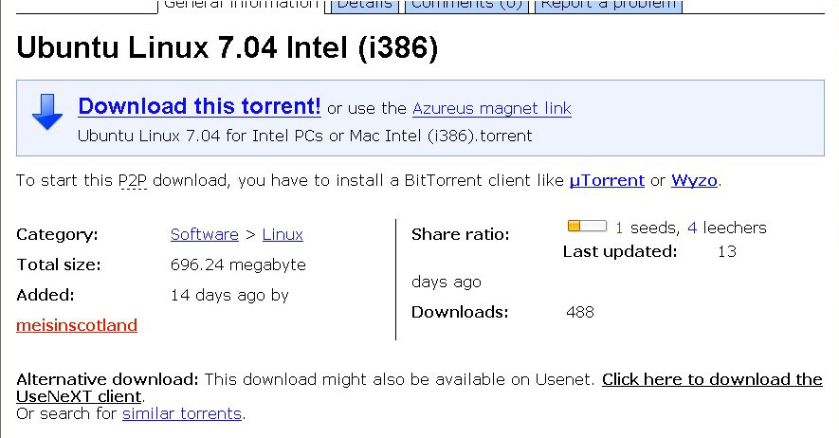Image resolution: width=839 pixels, height=438 pixels.
Task: Switch to the Details tab
Action: pyautogui.click(x=365, y=5)
